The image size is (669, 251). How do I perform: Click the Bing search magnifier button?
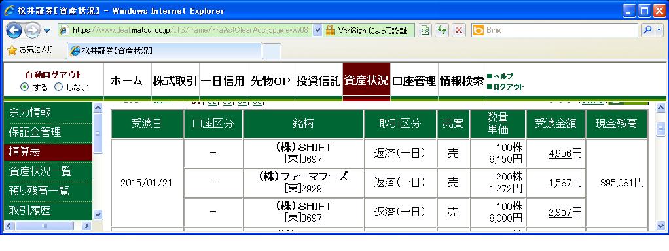(x=647, y=30)
